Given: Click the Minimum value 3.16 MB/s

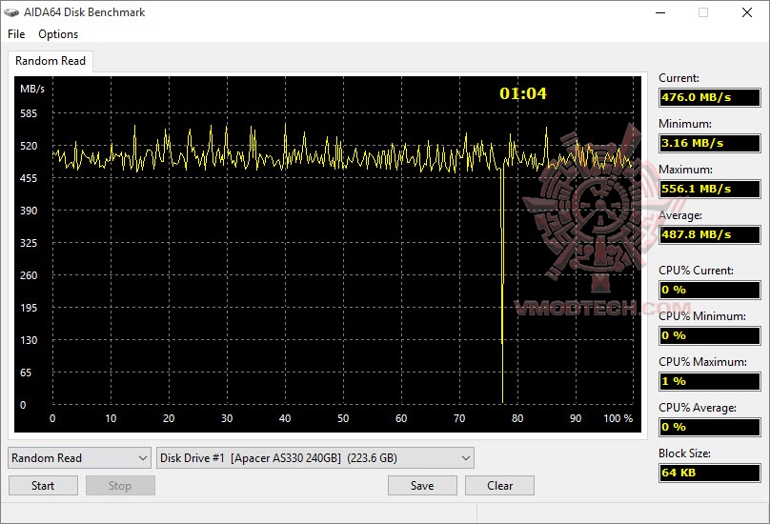Looking at the screenshot, I should 710,143.
